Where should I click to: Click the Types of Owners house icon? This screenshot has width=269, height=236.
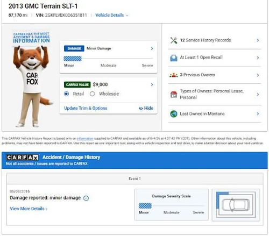(x=174, y=94)
